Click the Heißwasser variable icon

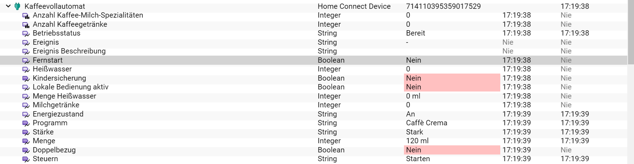(x=26, y=69)
